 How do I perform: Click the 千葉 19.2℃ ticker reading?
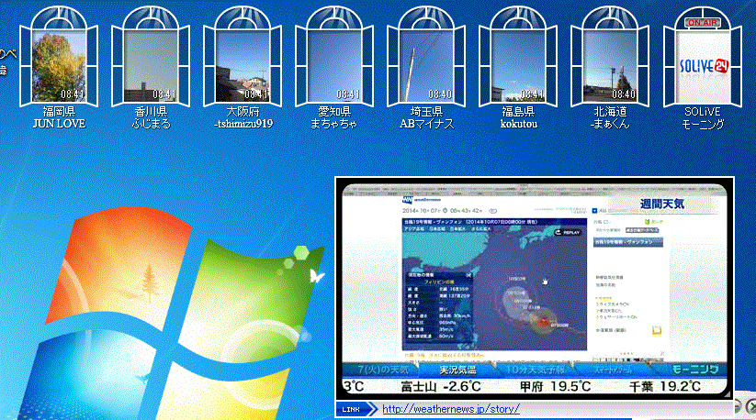pos(666,386)
